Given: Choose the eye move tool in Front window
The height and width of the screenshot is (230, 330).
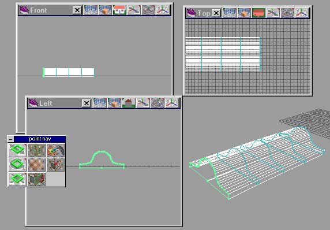Looking at the screenshot, I should [x=134, y=10].
